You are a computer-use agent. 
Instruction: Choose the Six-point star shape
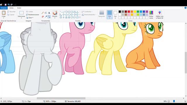(x=69, y=17)
